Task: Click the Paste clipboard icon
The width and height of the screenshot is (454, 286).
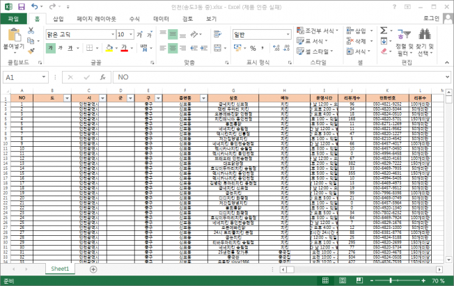Action: 13,35
